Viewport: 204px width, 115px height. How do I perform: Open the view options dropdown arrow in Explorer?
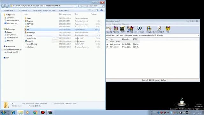tap(92, 10)
